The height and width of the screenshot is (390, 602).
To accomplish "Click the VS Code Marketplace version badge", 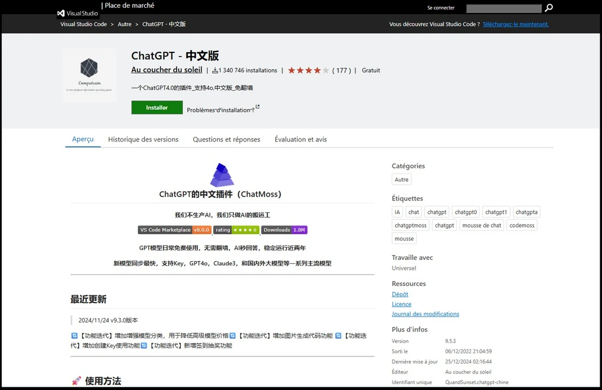I will (x=174, y=230).
